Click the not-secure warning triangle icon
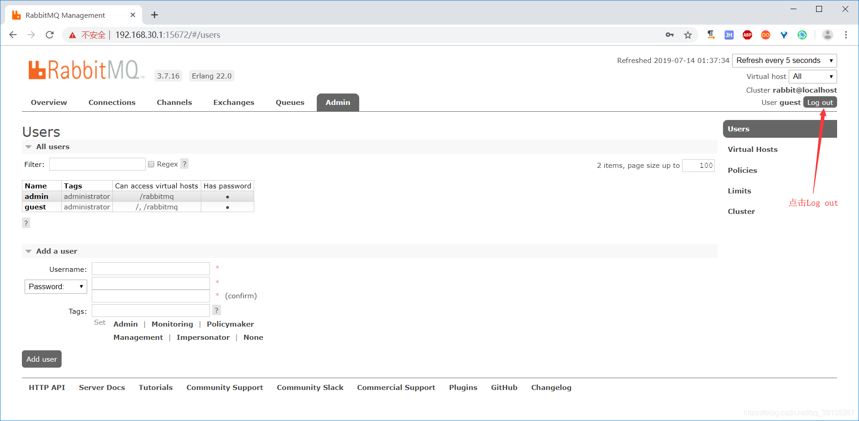This screenshot has height=421, width=859. (72, 35)
